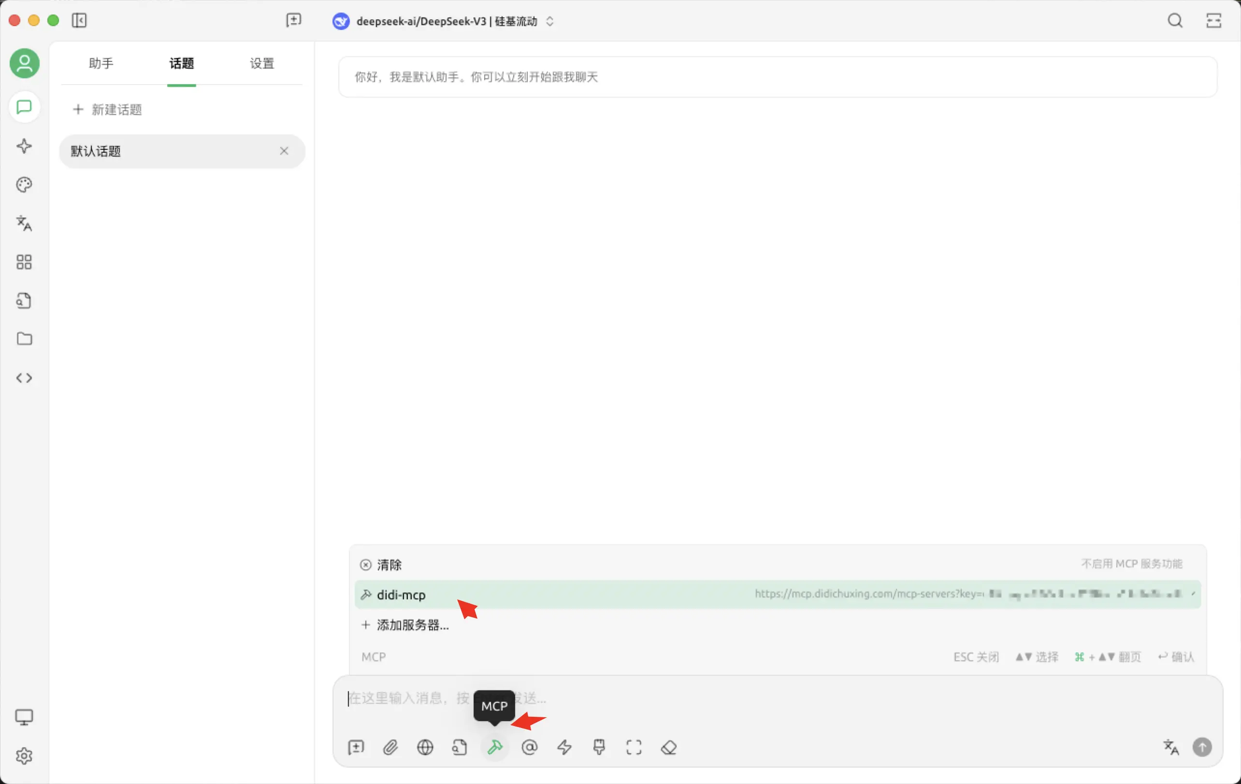Click the attachment paperclip icon
Screen dimensions: 1241x784
click(x=390, y=747)
